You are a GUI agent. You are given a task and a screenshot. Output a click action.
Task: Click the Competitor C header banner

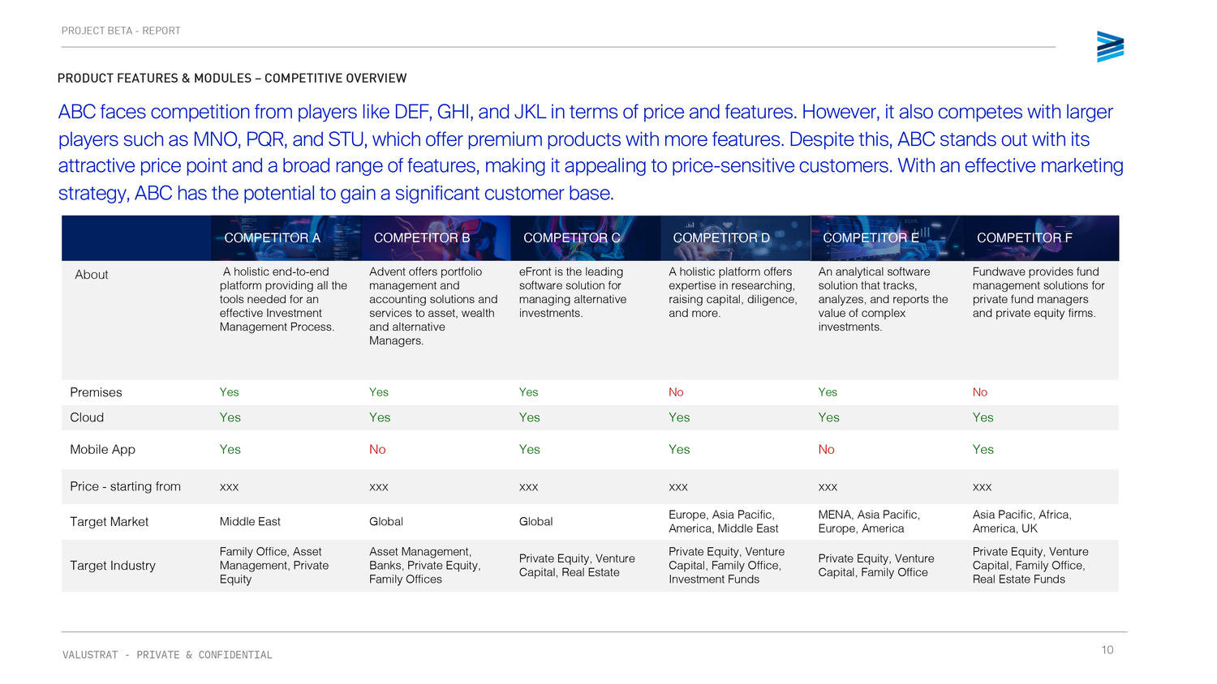[572, 238]
